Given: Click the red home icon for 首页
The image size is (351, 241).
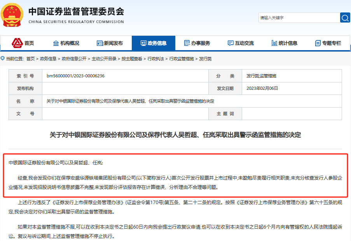Looking at the screenshot, I should [17, 43].
